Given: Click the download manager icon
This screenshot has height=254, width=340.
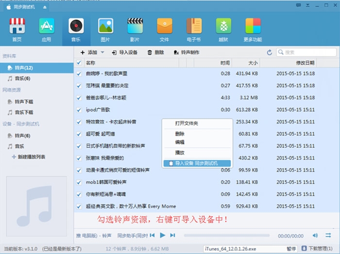Looking at the screenshot, I should pos(304,248).
